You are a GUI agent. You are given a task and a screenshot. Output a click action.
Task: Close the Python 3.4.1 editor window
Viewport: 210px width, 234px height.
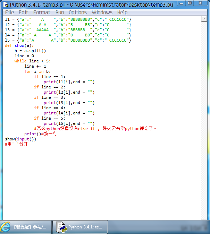[x=202, y=3]
